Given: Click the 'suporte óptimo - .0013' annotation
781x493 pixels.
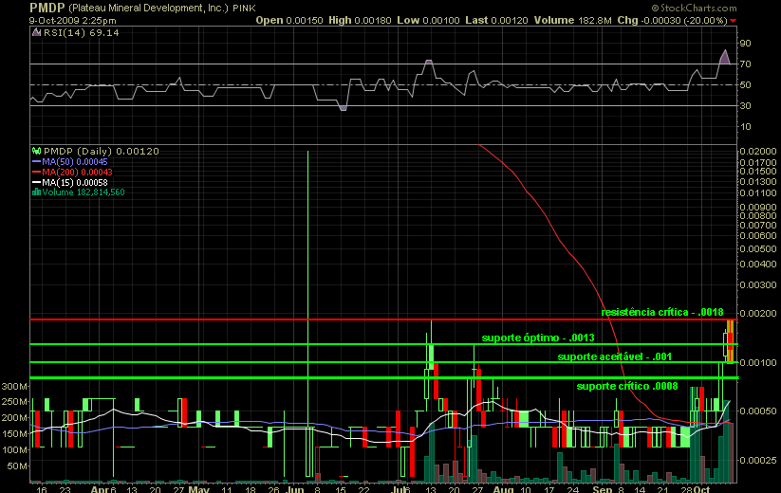Looking at the screenshot, I should coord(538,338).
